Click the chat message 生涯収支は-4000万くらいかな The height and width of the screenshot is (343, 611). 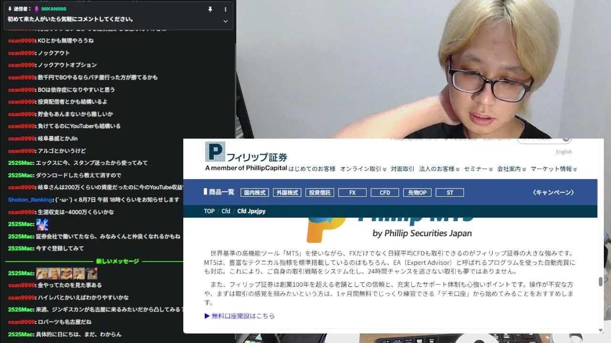tap(76, 212)
